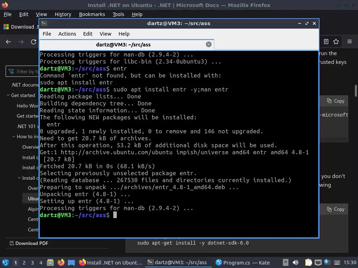Click the 15:30 clock in the taskbar
Screen dimensions: 358x268
pos(350,262)
